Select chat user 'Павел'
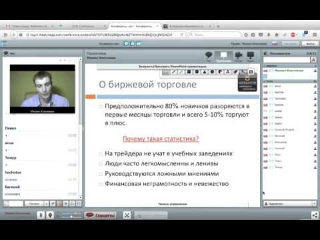320x240 pixels. click(x=11, y=128)
